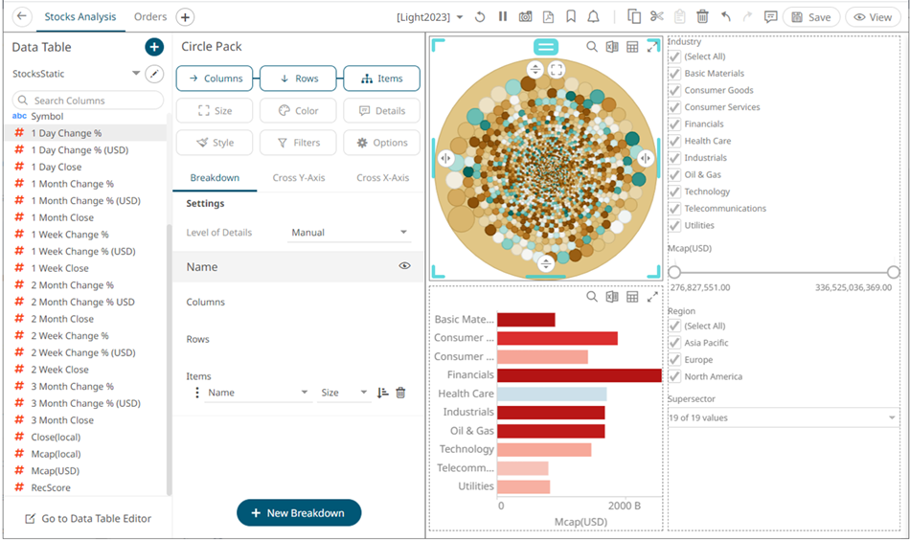
Task: Switch to the Orders tab
Action: click(x=150, y=17)
